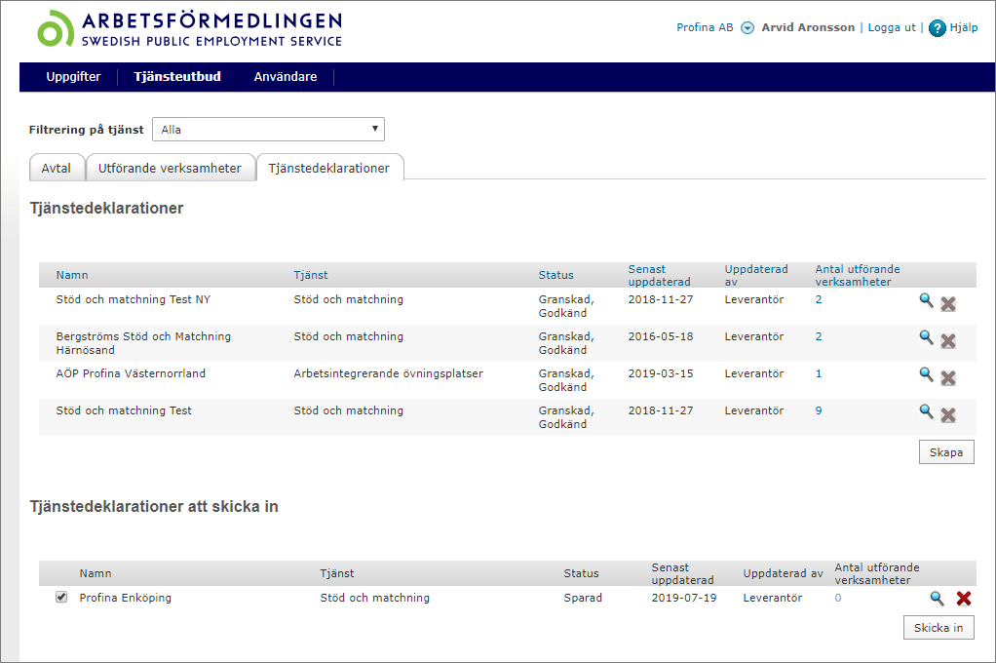This screenshot has height=663, width=996.
Task: Click the Skicka in button
Action: click(x=938, y=628)
